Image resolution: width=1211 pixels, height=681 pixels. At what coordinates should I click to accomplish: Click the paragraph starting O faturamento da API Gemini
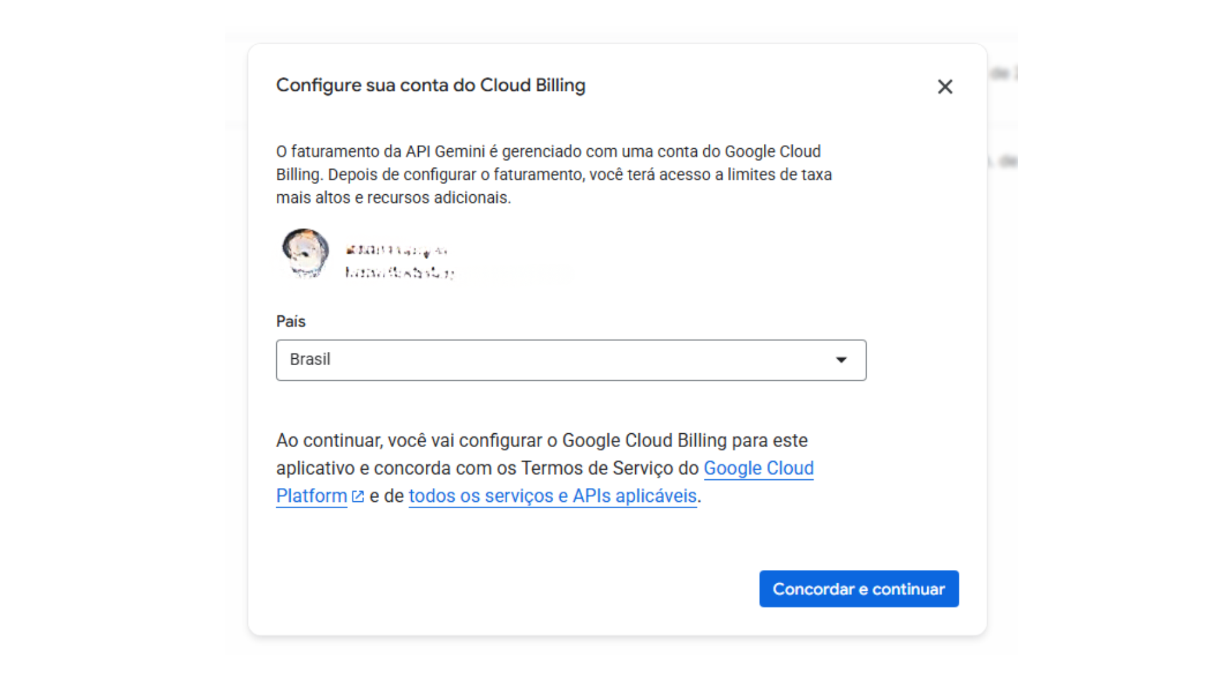coord(554,175)
